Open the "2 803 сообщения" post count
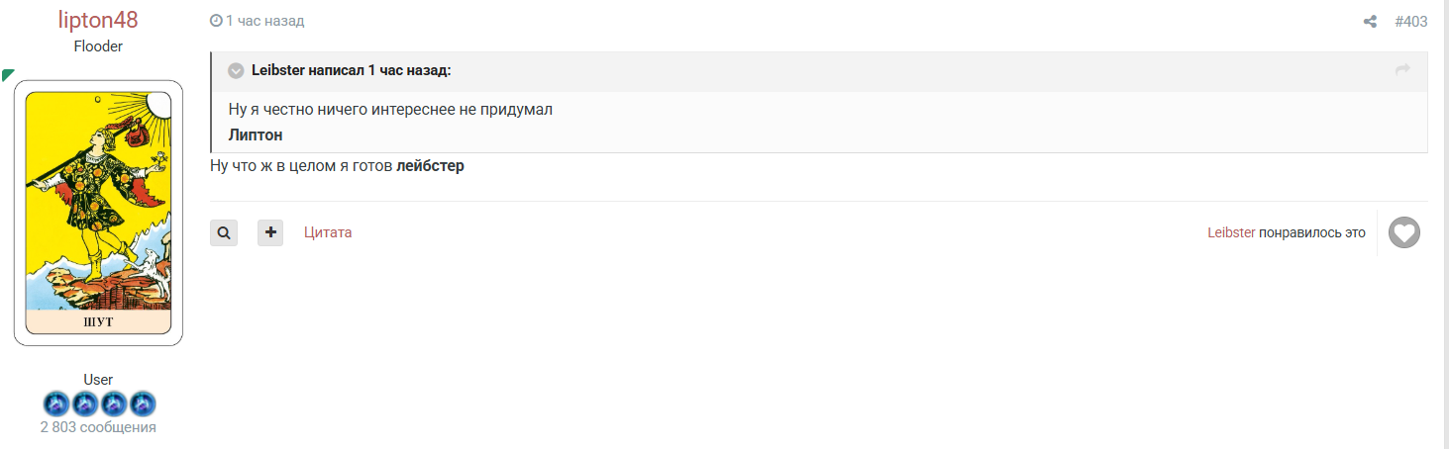 98,427
